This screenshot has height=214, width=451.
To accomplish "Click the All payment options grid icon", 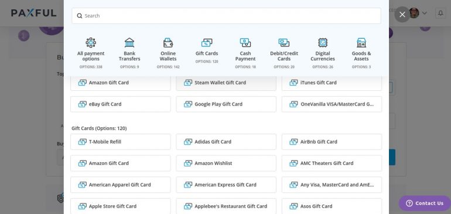I will tap(91, 43).
